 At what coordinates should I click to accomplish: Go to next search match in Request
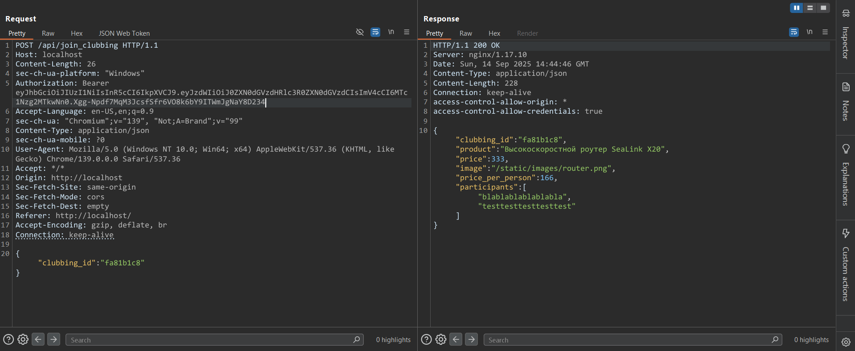pyautogui.click(x=53, y=340)
